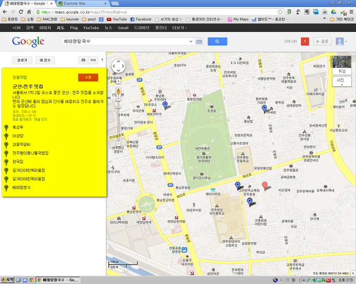Show hidden bookmarks with » chevron
Image resolution: width=356 pixels, height=284 pixels.
[325, 19]
